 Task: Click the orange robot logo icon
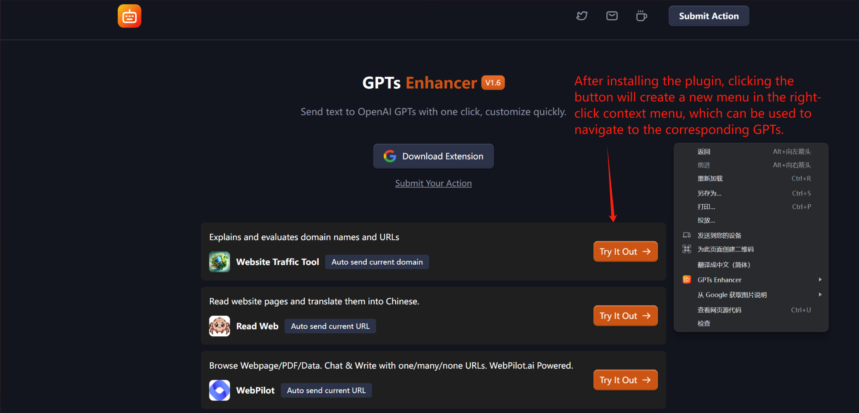pyautogui.click(x=129, y=16)
